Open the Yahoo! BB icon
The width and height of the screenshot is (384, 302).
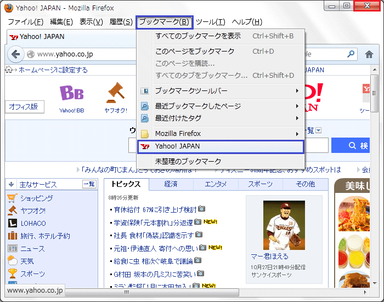coord(71,93)
